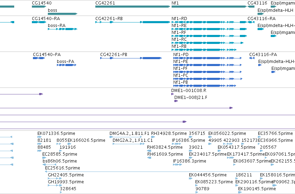Click the IP16386.5prime EST label
The width and height of the screenshot is (295, 194).
pos(189,140)
